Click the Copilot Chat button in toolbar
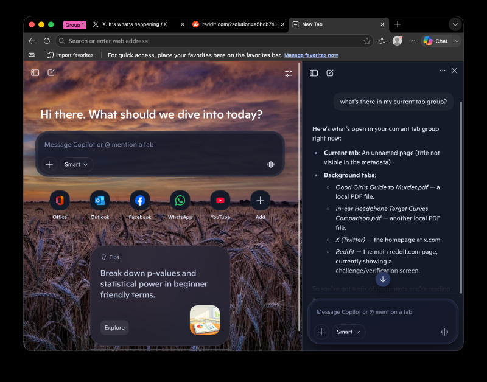This screenshot has height=382, width=487. click(436, 41)
